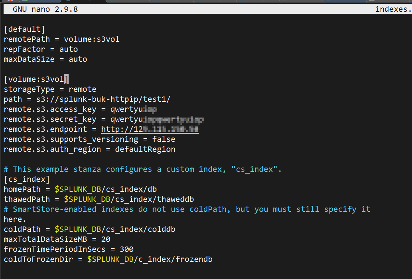Click the remotePath volume:s3vol line
412x279 pixels.
(61, 39)
